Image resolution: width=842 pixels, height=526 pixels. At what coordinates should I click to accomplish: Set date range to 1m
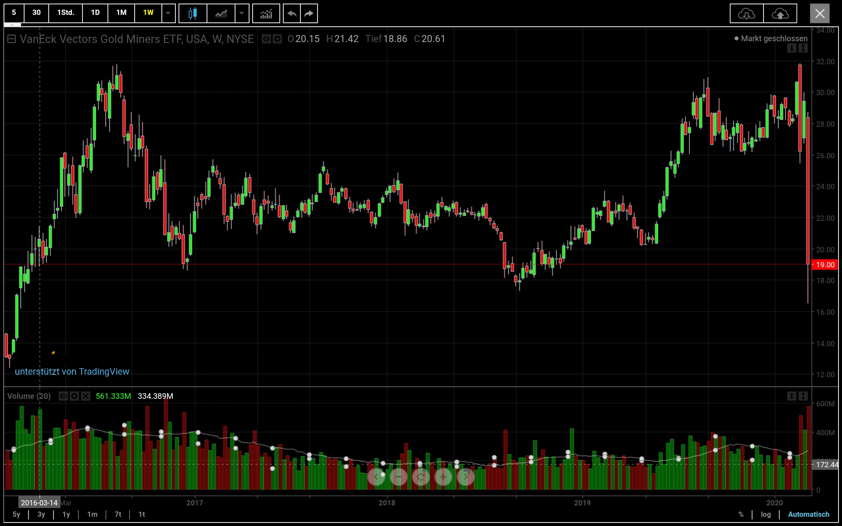pyautogui.click(x=92, y=515)
